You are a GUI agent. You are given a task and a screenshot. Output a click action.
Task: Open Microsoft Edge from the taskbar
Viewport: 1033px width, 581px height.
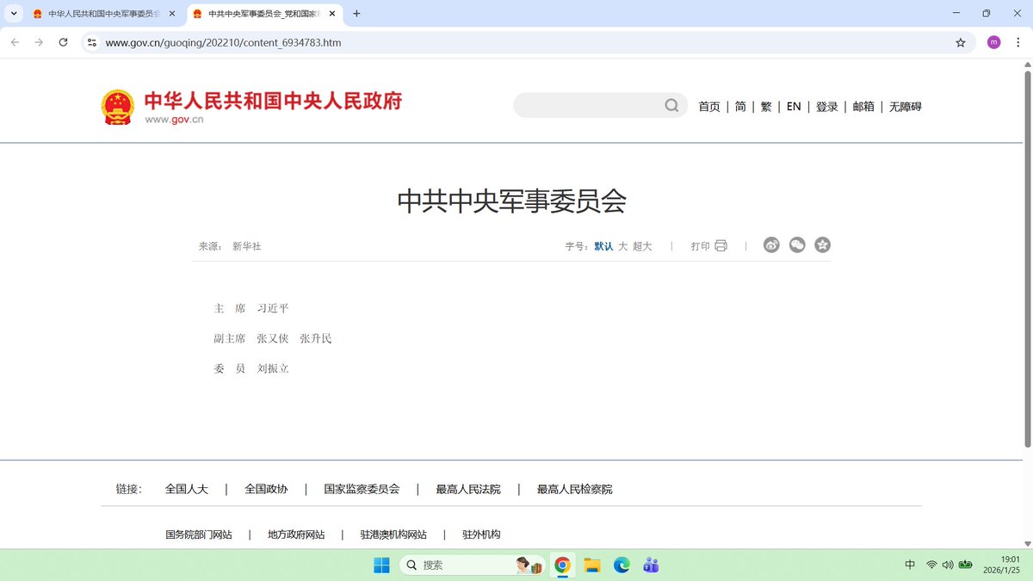coord(622,566)
